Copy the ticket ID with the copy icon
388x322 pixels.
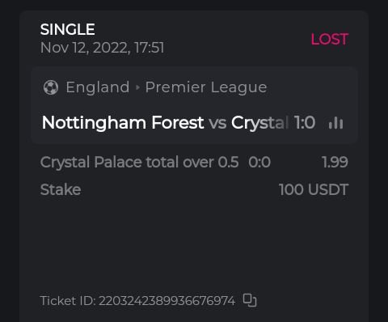coord(250,300)
